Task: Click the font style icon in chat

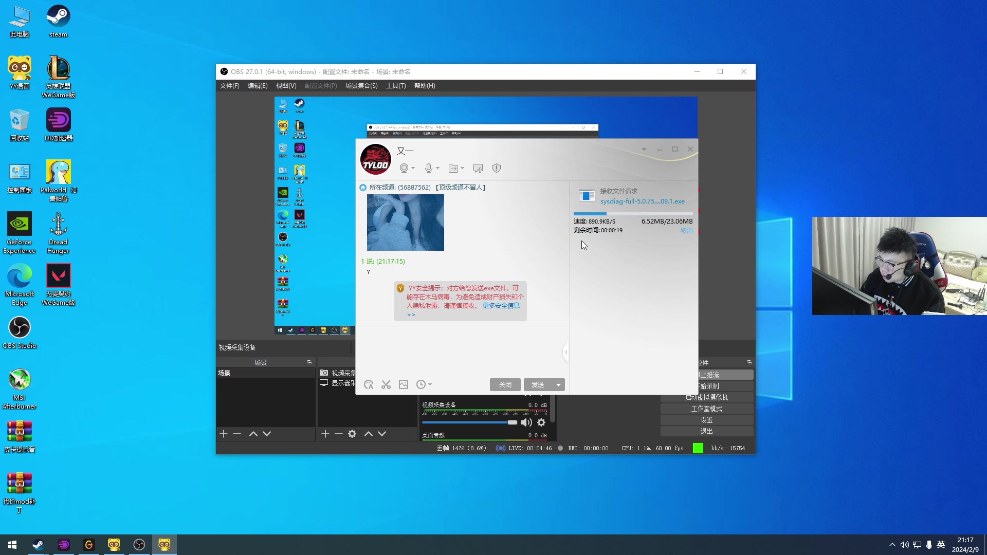Action: click(x=369, y=384)
